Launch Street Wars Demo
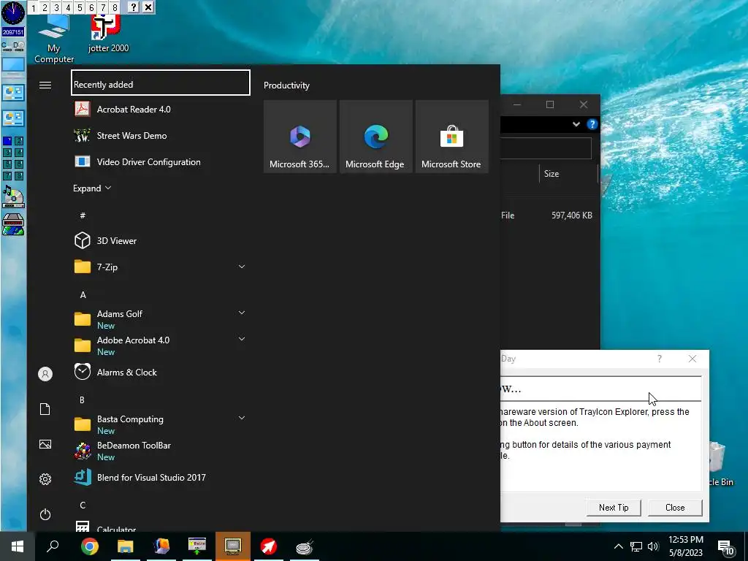 tap(161, 135)
